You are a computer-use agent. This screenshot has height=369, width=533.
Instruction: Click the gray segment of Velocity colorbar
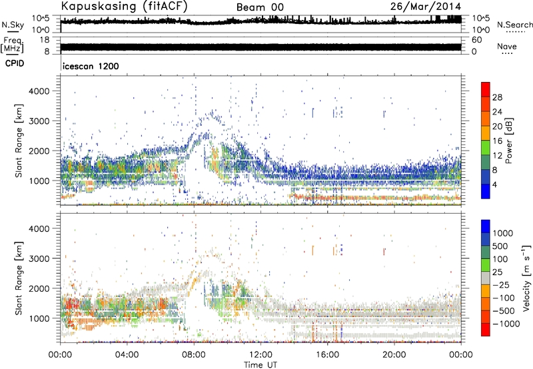pyautogui.click(x=486, y=278)
